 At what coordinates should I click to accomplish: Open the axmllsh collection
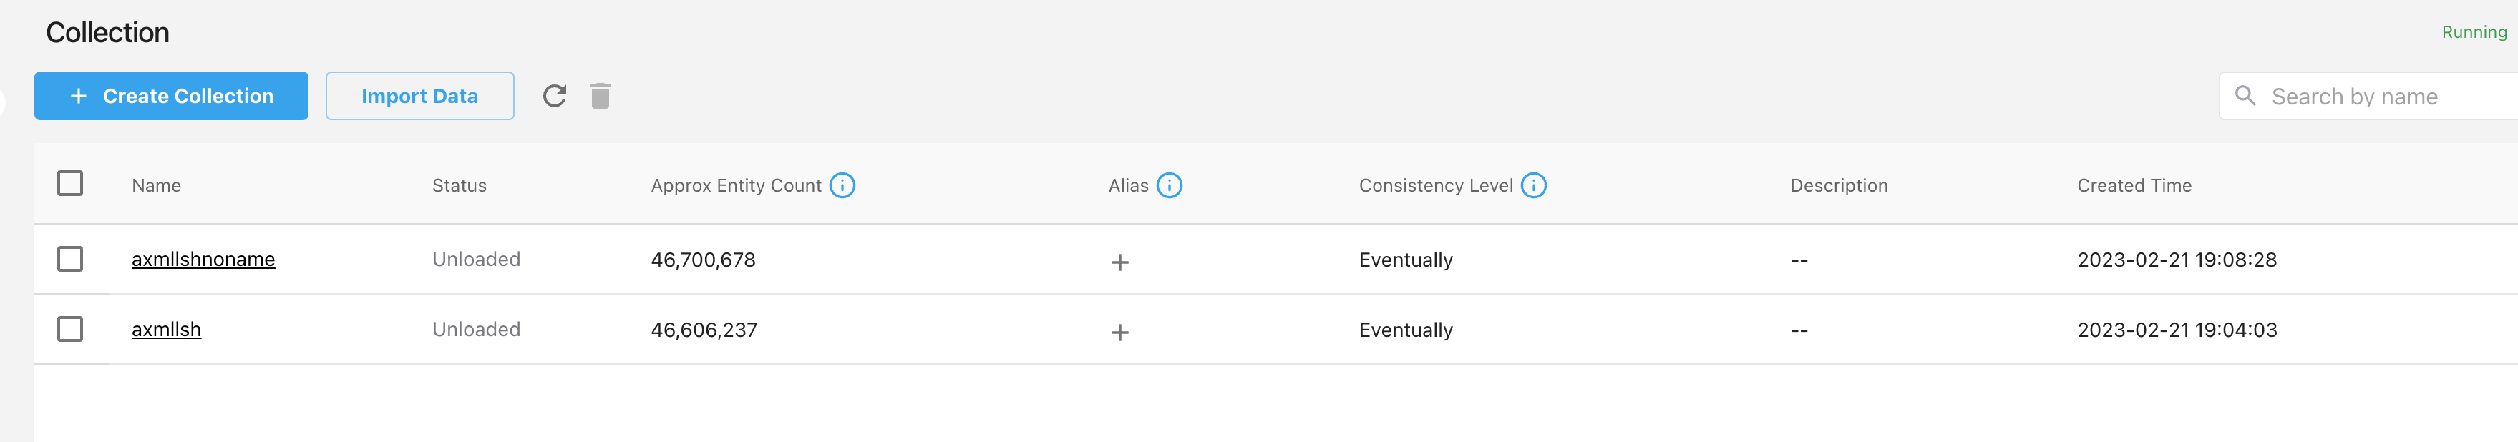click(166, 329)
